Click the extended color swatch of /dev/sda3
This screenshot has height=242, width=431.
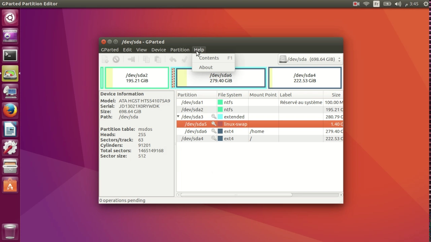(220, 117)
